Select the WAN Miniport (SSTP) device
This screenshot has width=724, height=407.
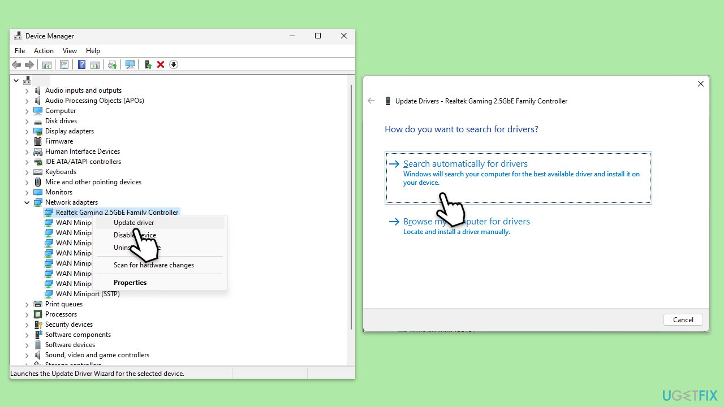coord(87,294)
